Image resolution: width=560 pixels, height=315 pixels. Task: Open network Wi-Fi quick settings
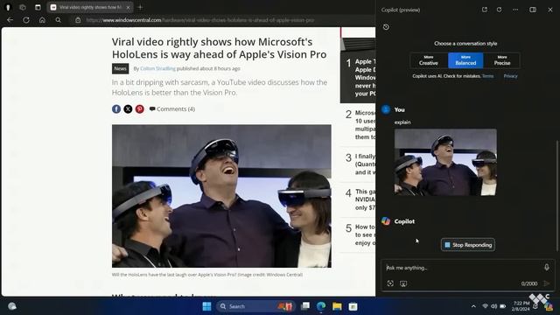(485, 306)
